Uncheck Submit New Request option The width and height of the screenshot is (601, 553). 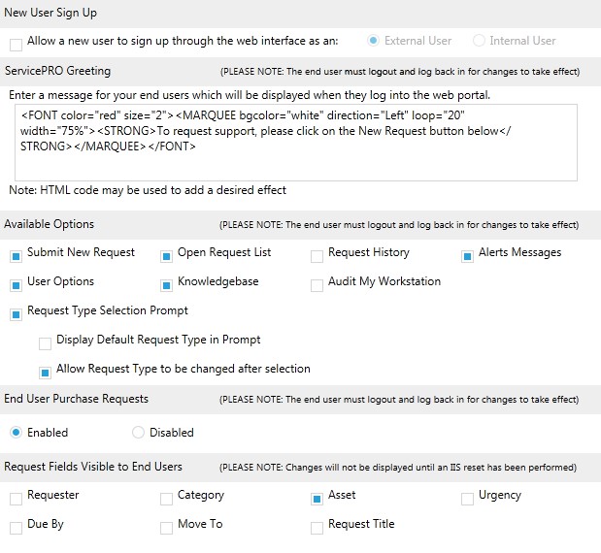16,256
